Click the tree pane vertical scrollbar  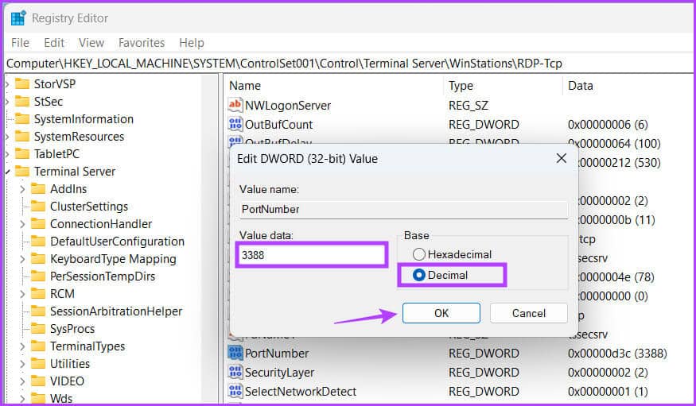coord(210,238)
